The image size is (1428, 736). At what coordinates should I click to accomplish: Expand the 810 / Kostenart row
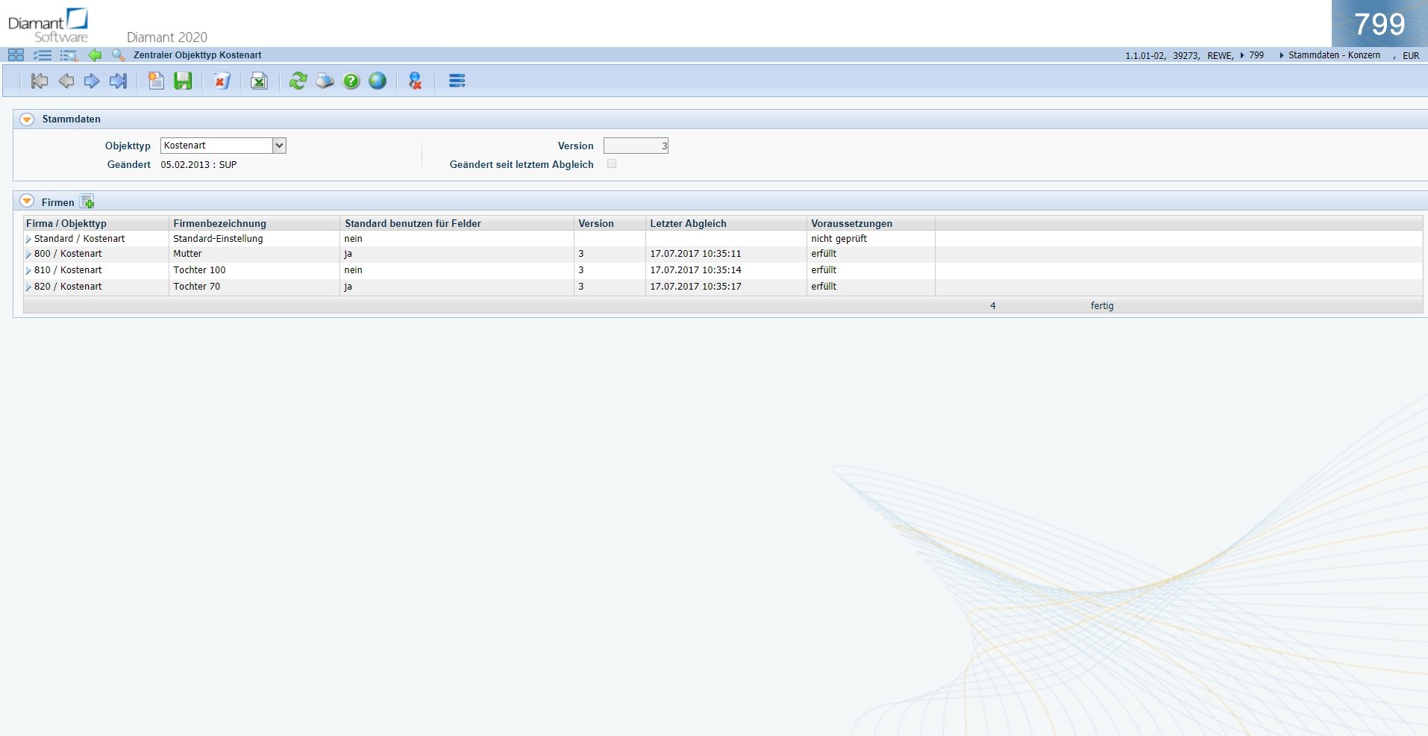click(x=28, y=271)
